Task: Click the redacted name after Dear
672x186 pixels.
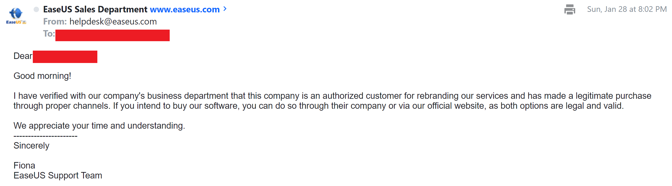Action: (65, 57)
